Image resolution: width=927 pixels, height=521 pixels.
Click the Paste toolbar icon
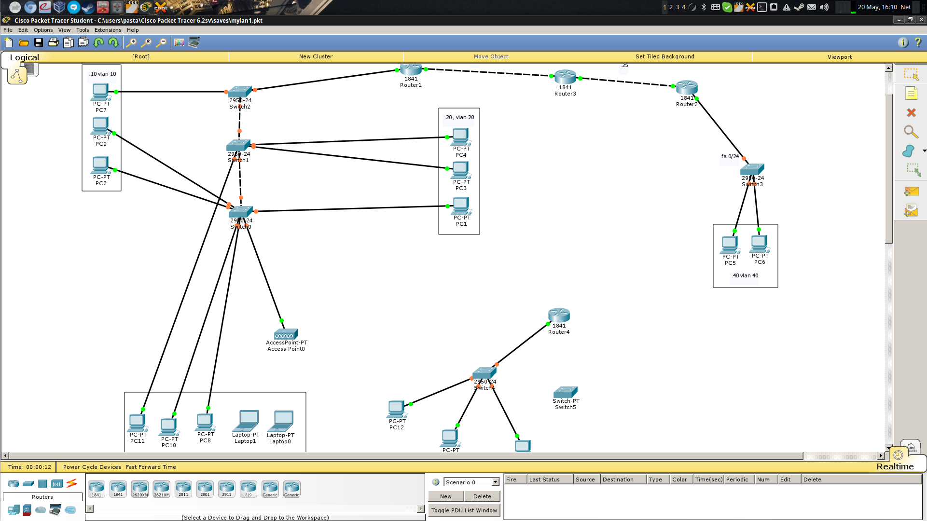83,42
